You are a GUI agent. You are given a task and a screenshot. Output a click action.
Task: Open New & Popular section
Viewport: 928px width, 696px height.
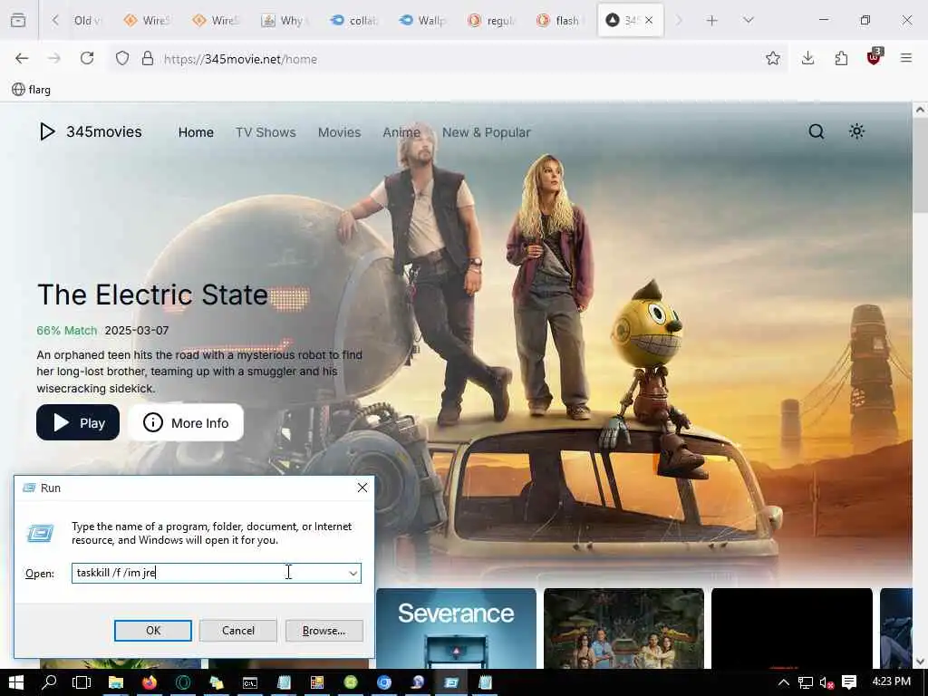pyautogui.click(x=486, y=132)
